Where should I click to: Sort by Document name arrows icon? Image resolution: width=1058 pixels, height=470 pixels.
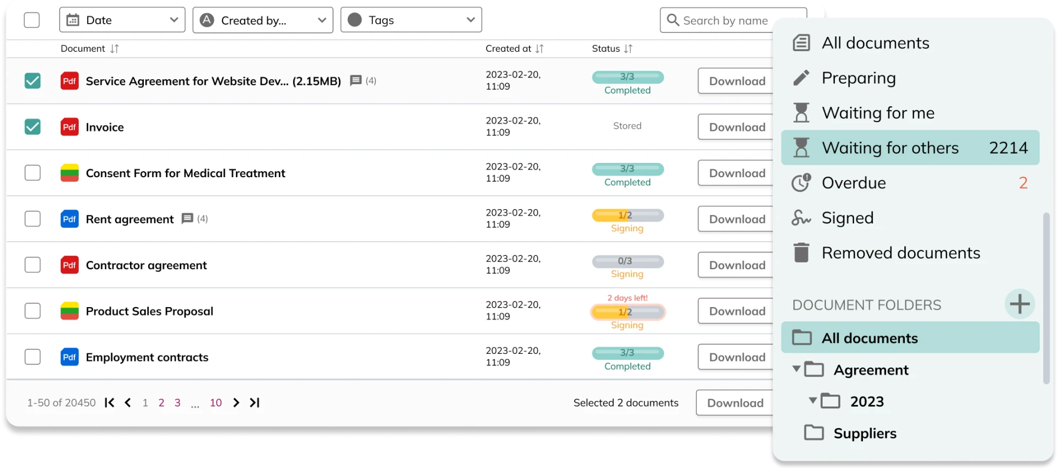click(x=114, y=48)
